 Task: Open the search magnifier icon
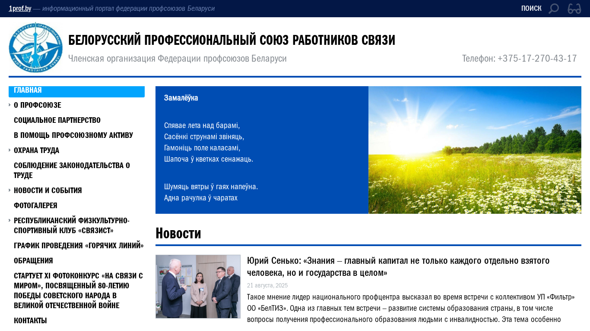coord(553,9)
